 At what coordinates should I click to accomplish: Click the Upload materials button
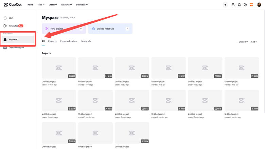[110, 29]
